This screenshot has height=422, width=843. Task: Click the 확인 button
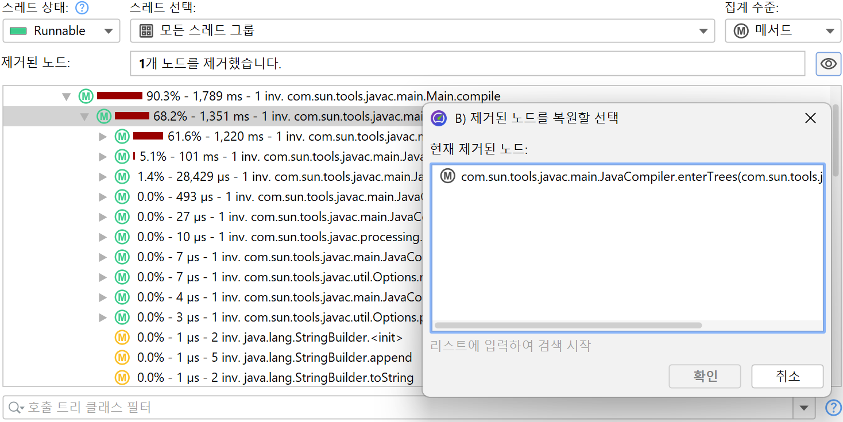[x=705, y=377]
